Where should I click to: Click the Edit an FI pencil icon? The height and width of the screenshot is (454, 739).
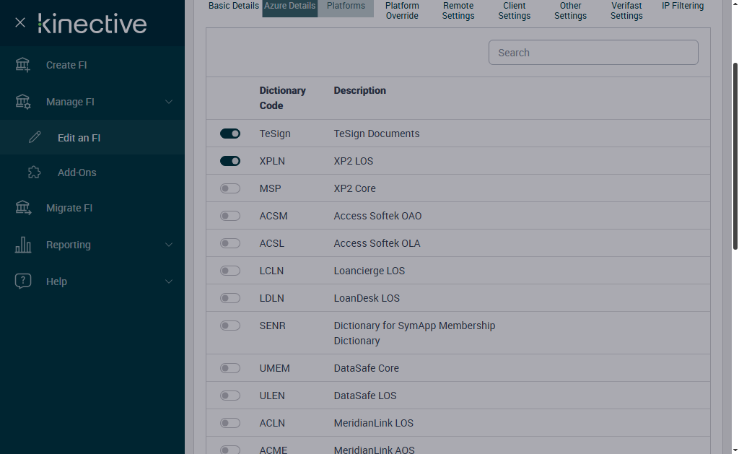pos(35,138)
